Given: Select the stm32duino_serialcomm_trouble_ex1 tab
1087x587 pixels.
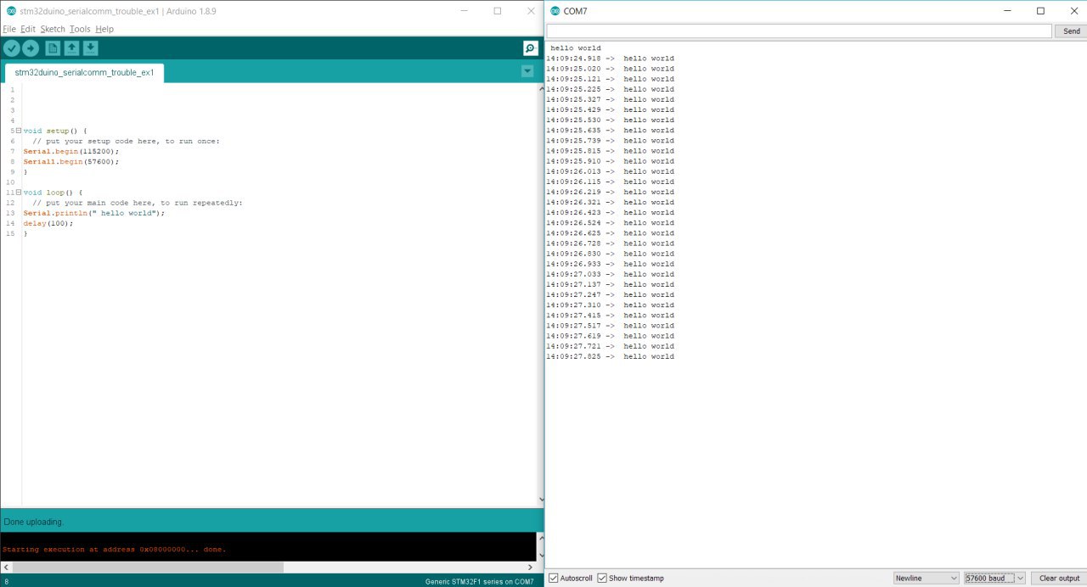Looking at the screenshot, I should [83, 73].
